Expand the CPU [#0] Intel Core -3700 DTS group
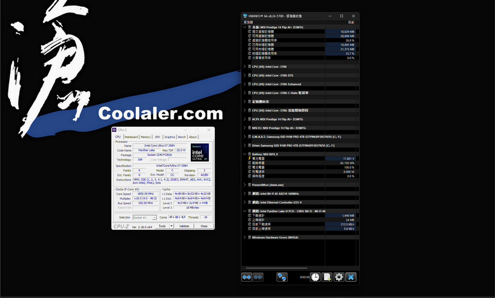The height and width of the screenshot is (298, 495). [245, 75]
